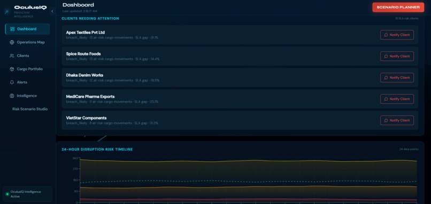Click the 90 y-axis label
The width and height of the screenshot is (431, 204).
tap(75, 191)
